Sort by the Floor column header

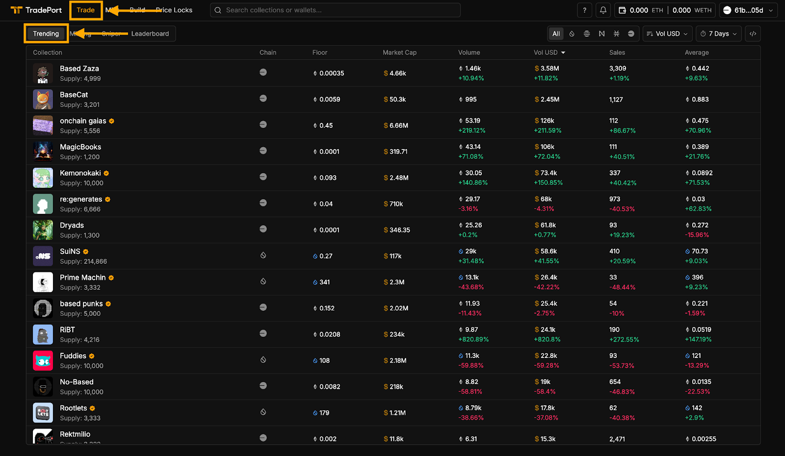[x=319, y=52]
